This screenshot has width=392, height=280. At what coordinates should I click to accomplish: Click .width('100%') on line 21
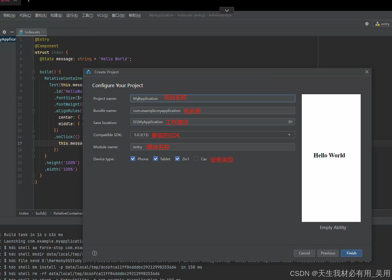(x=61, y=169)
